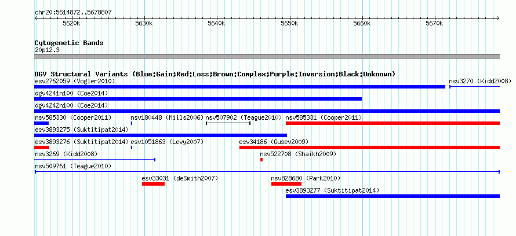Select nsv507902 (Teague2010) label
This screenshot has height=236, width=516.
[x=244, y=117]
